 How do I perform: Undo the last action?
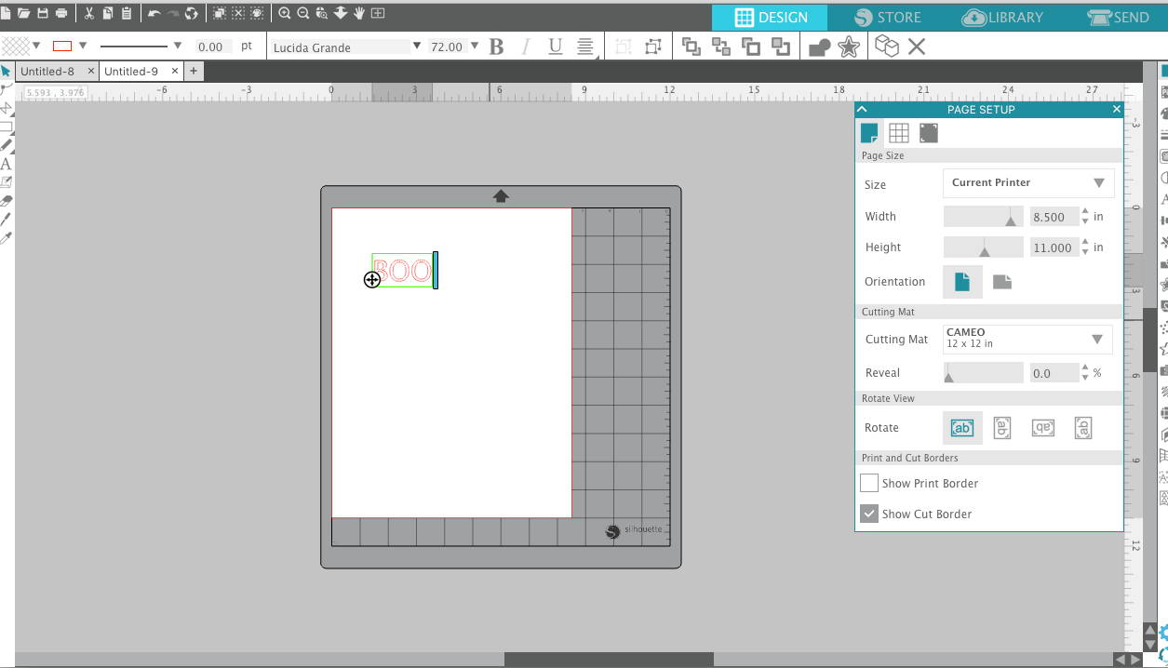pyautogui.click(x=154, y=13)
